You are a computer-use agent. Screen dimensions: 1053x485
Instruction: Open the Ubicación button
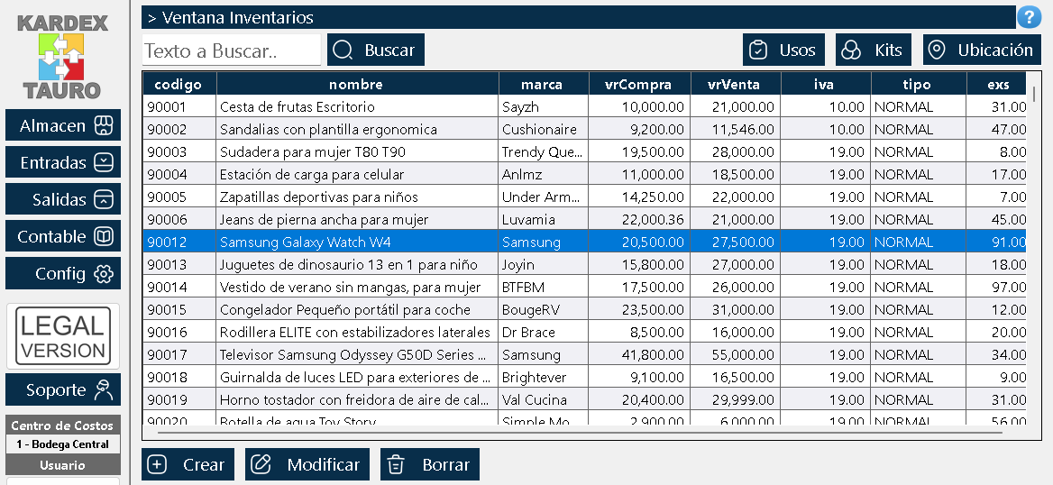pos(982,50)
